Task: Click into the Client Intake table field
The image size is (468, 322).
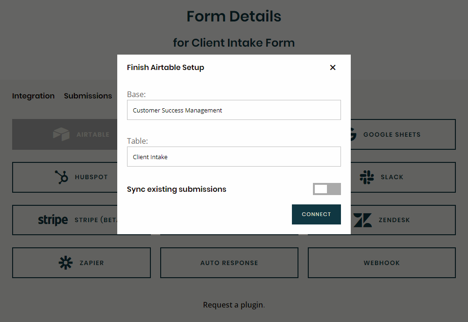Action: click(234, 156)
